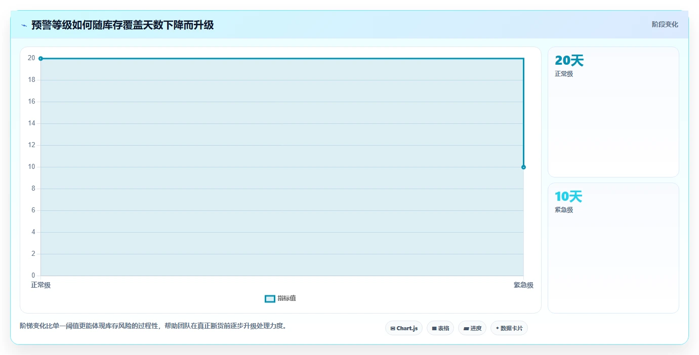Click the 20天 value card
The height and width of the screenshot is (355, 699).
pos(613,112)
